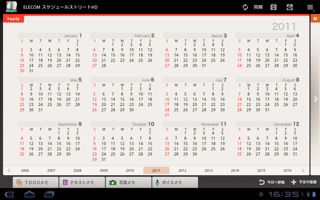The width and height of the screenshot is (320, 200).
Task: Show earlier years with left arrow
Action: (x=9, y=170)
